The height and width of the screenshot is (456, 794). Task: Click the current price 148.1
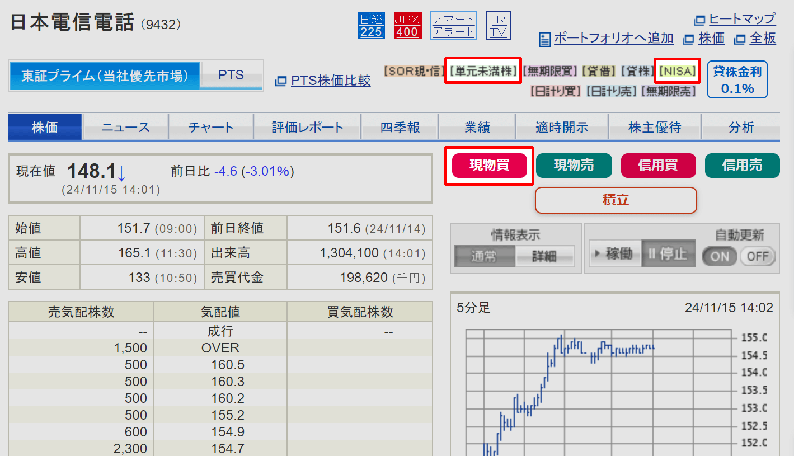[x=91, y=171]
